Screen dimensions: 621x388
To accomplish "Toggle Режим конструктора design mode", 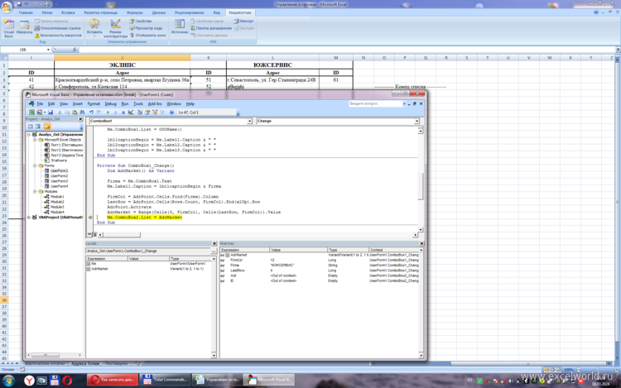I will (115, 28).
